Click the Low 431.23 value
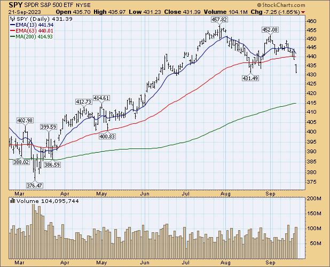Image resolution: width=330 pixels, height=267 pixels. tap(145, 12)
